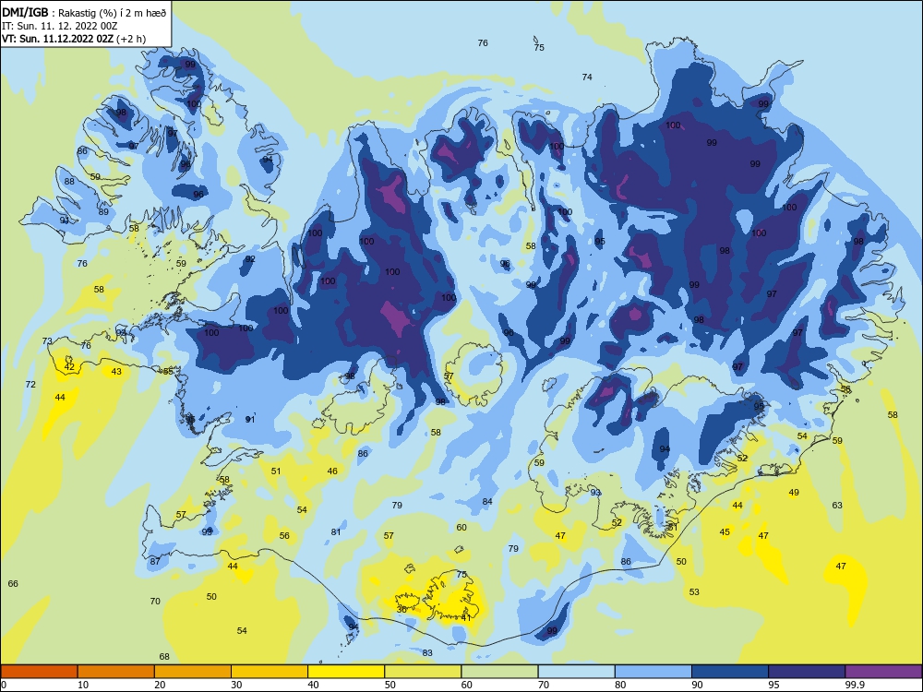923x692 pixels.
Task: Click the map value '72' at the west edge
Action: tap(30, 385)
